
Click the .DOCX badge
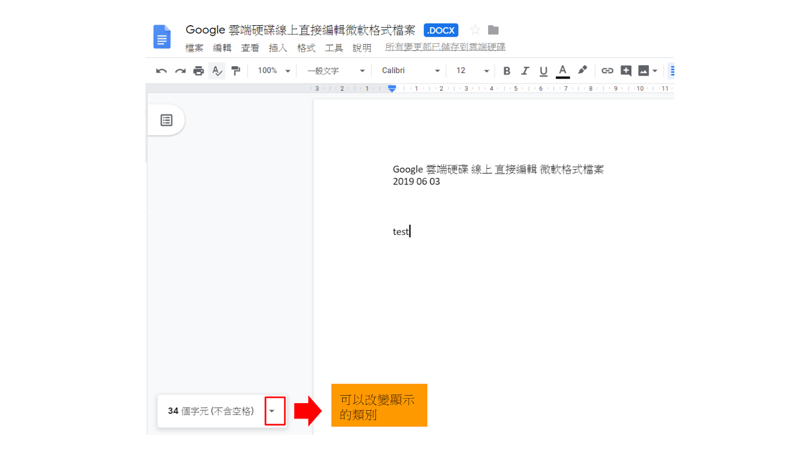point(441,30)
